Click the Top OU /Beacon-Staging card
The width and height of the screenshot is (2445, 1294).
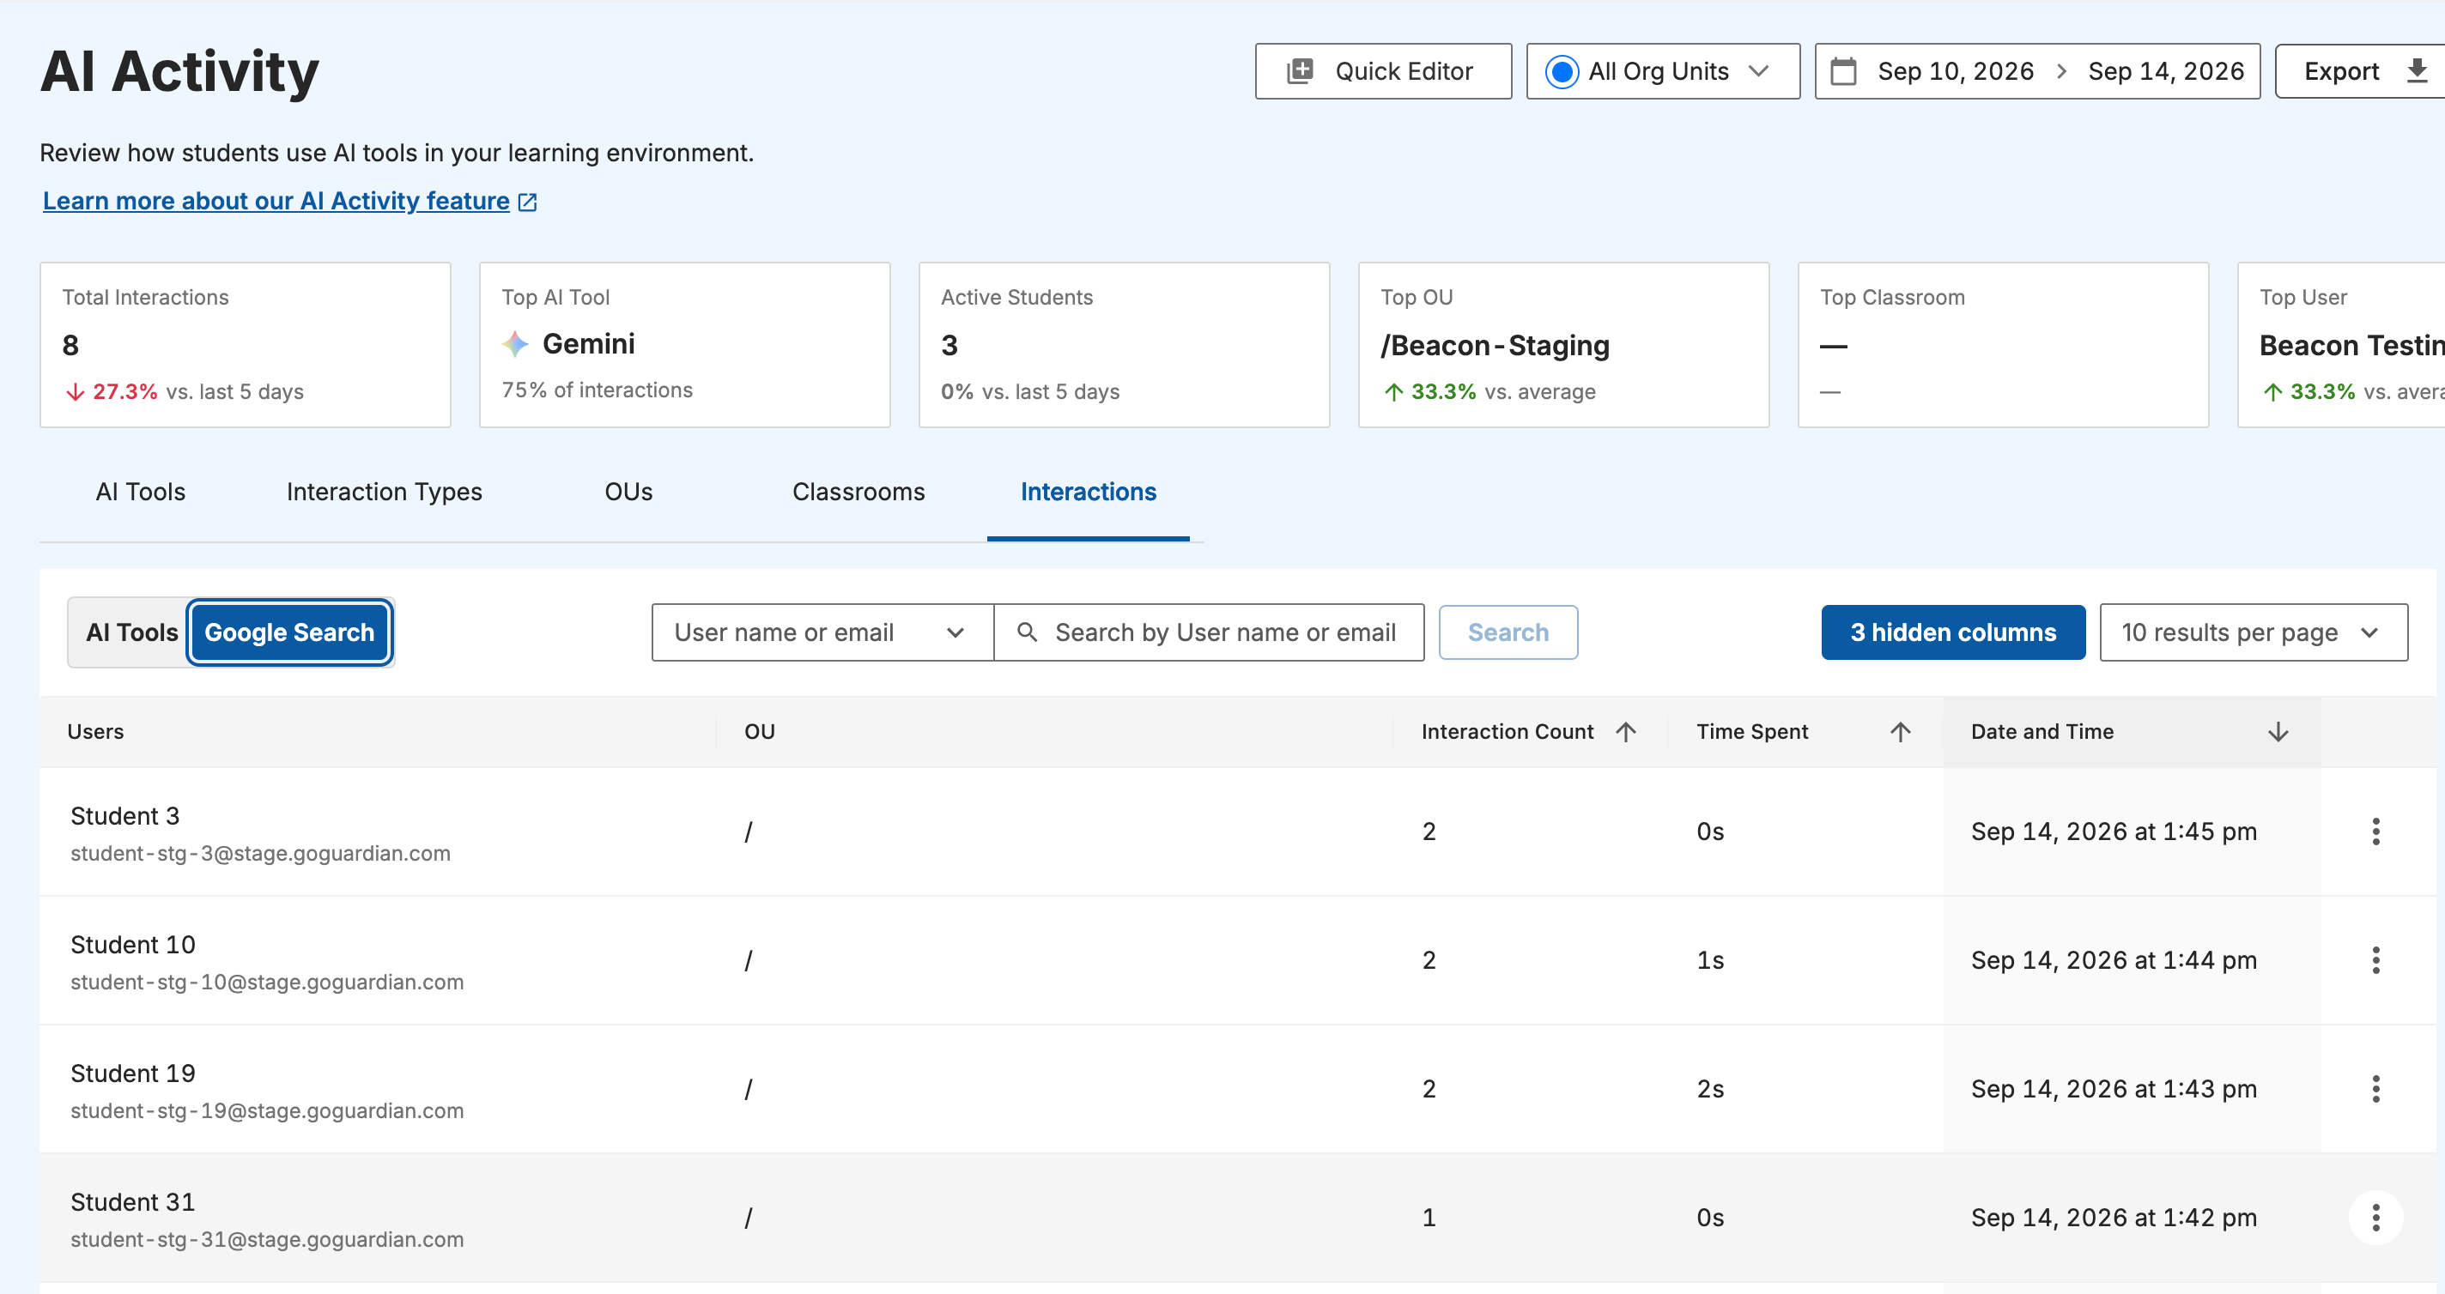(x=1563, y=344)
